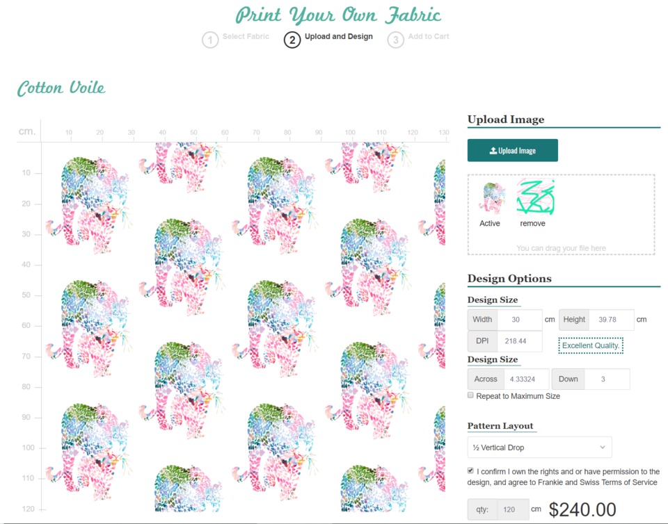Viewport: 668px width, 524px height.
Task: Open the Pattern Layout dropdown
Action: click(x=539, y=447)
